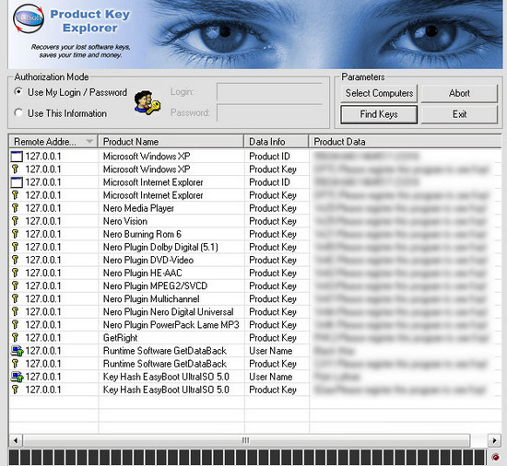Select 'GetRight' product name
Image resolution: width=507 pixels, height=466 pixels.
[120, 337]
